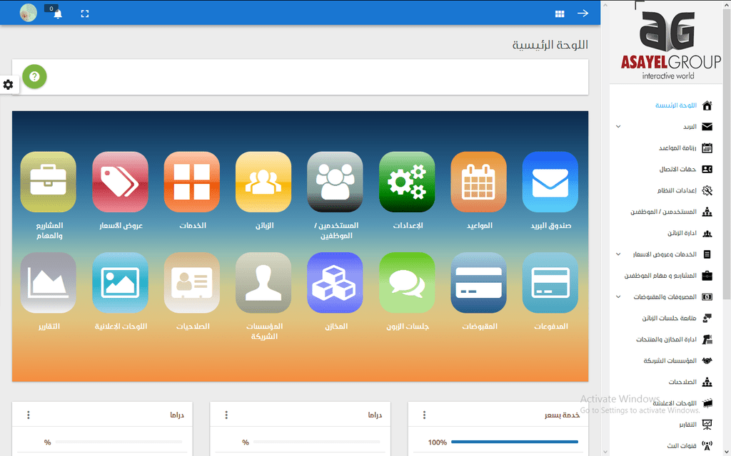Open المؤسسات الشريكة sidebar link
The height and width of the screenshot is (456, 731).
tap(670, 361)
